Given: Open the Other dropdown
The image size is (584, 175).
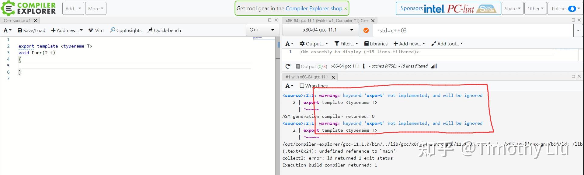Looking at the screenshot, I should 535,8.
